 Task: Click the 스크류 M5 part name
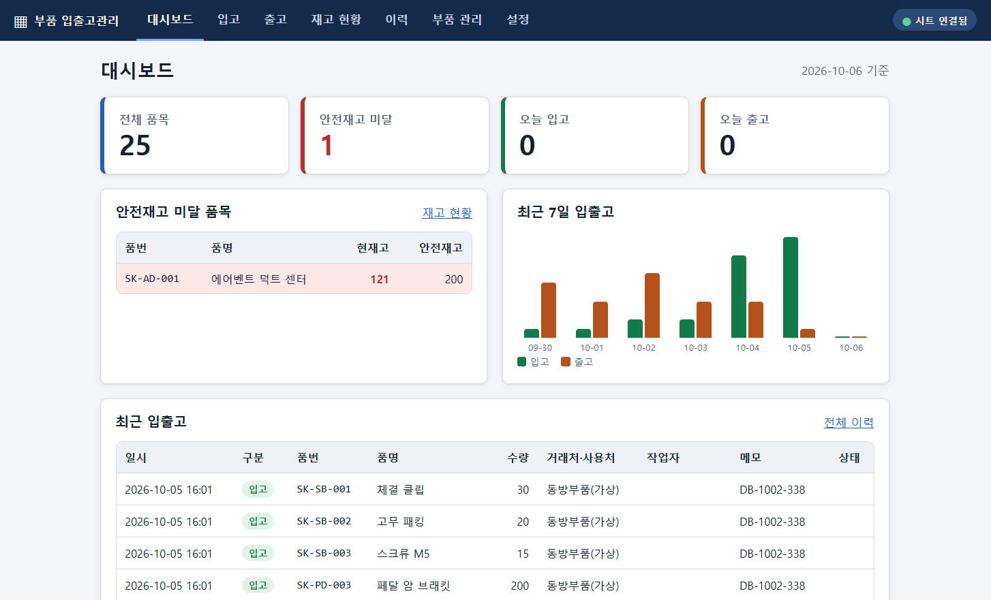tap(403, 554)
